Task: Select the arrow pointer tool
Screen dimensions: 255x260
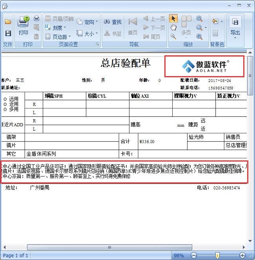Action: (173, 19)
